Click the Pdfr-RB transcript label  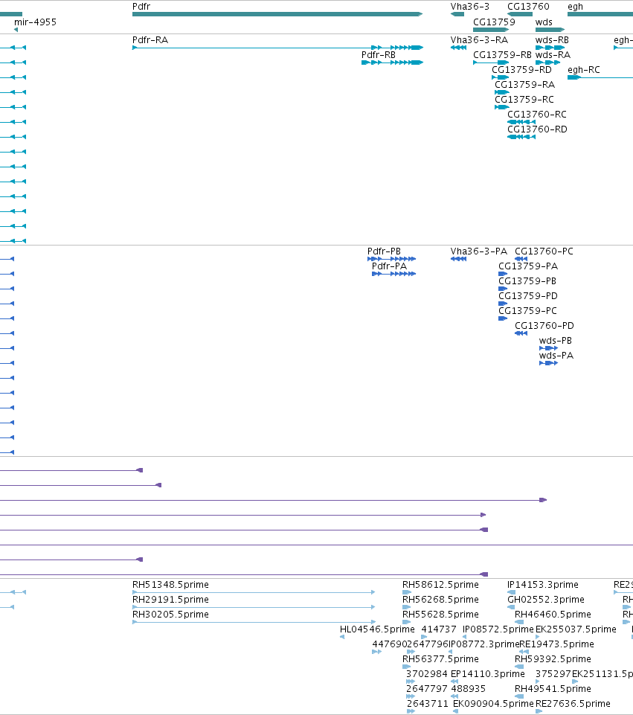click(x=379, y=55)
